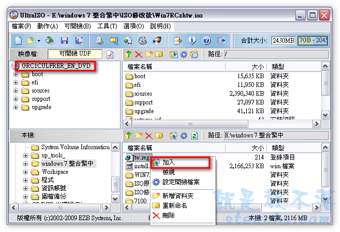Expand the boot folder in image tree

[x=15, y=74]
